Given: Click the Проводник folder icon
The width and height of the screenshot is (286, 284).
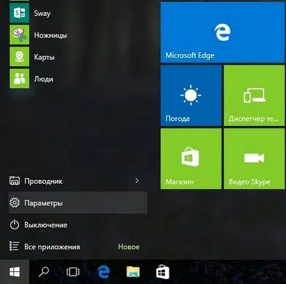Looking at the screenshot, I should pos(14,181).
